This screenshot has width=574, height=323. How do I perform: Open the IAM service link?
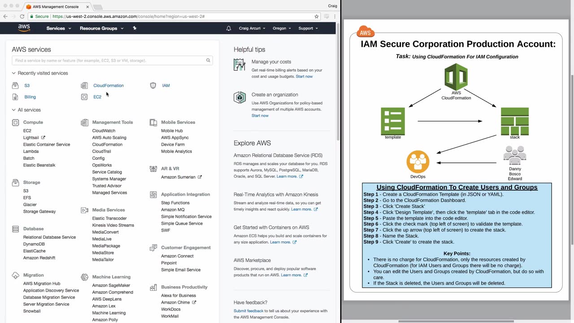coord(166,85)
